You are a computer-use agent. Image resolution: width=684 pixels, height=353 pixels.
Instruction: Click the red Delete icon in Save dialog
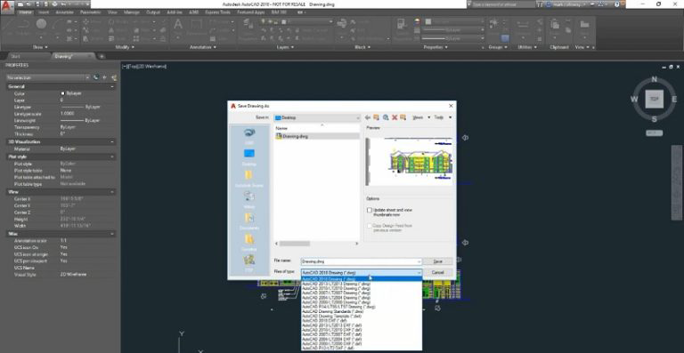coord(395,117)
